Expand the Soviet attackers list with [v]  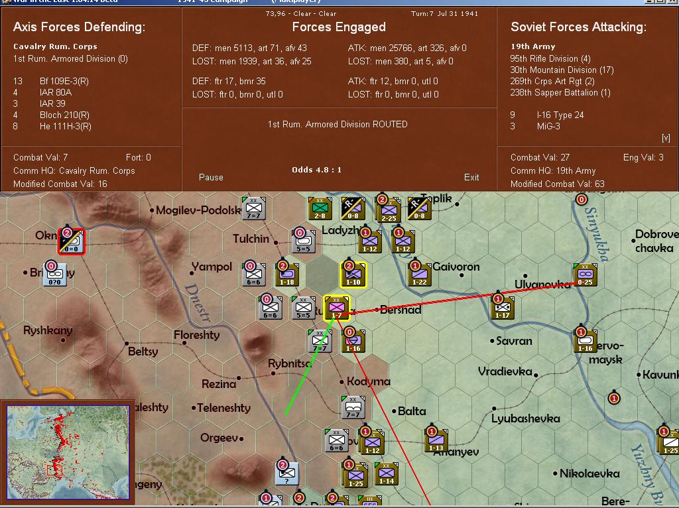[x=666, y=138]
